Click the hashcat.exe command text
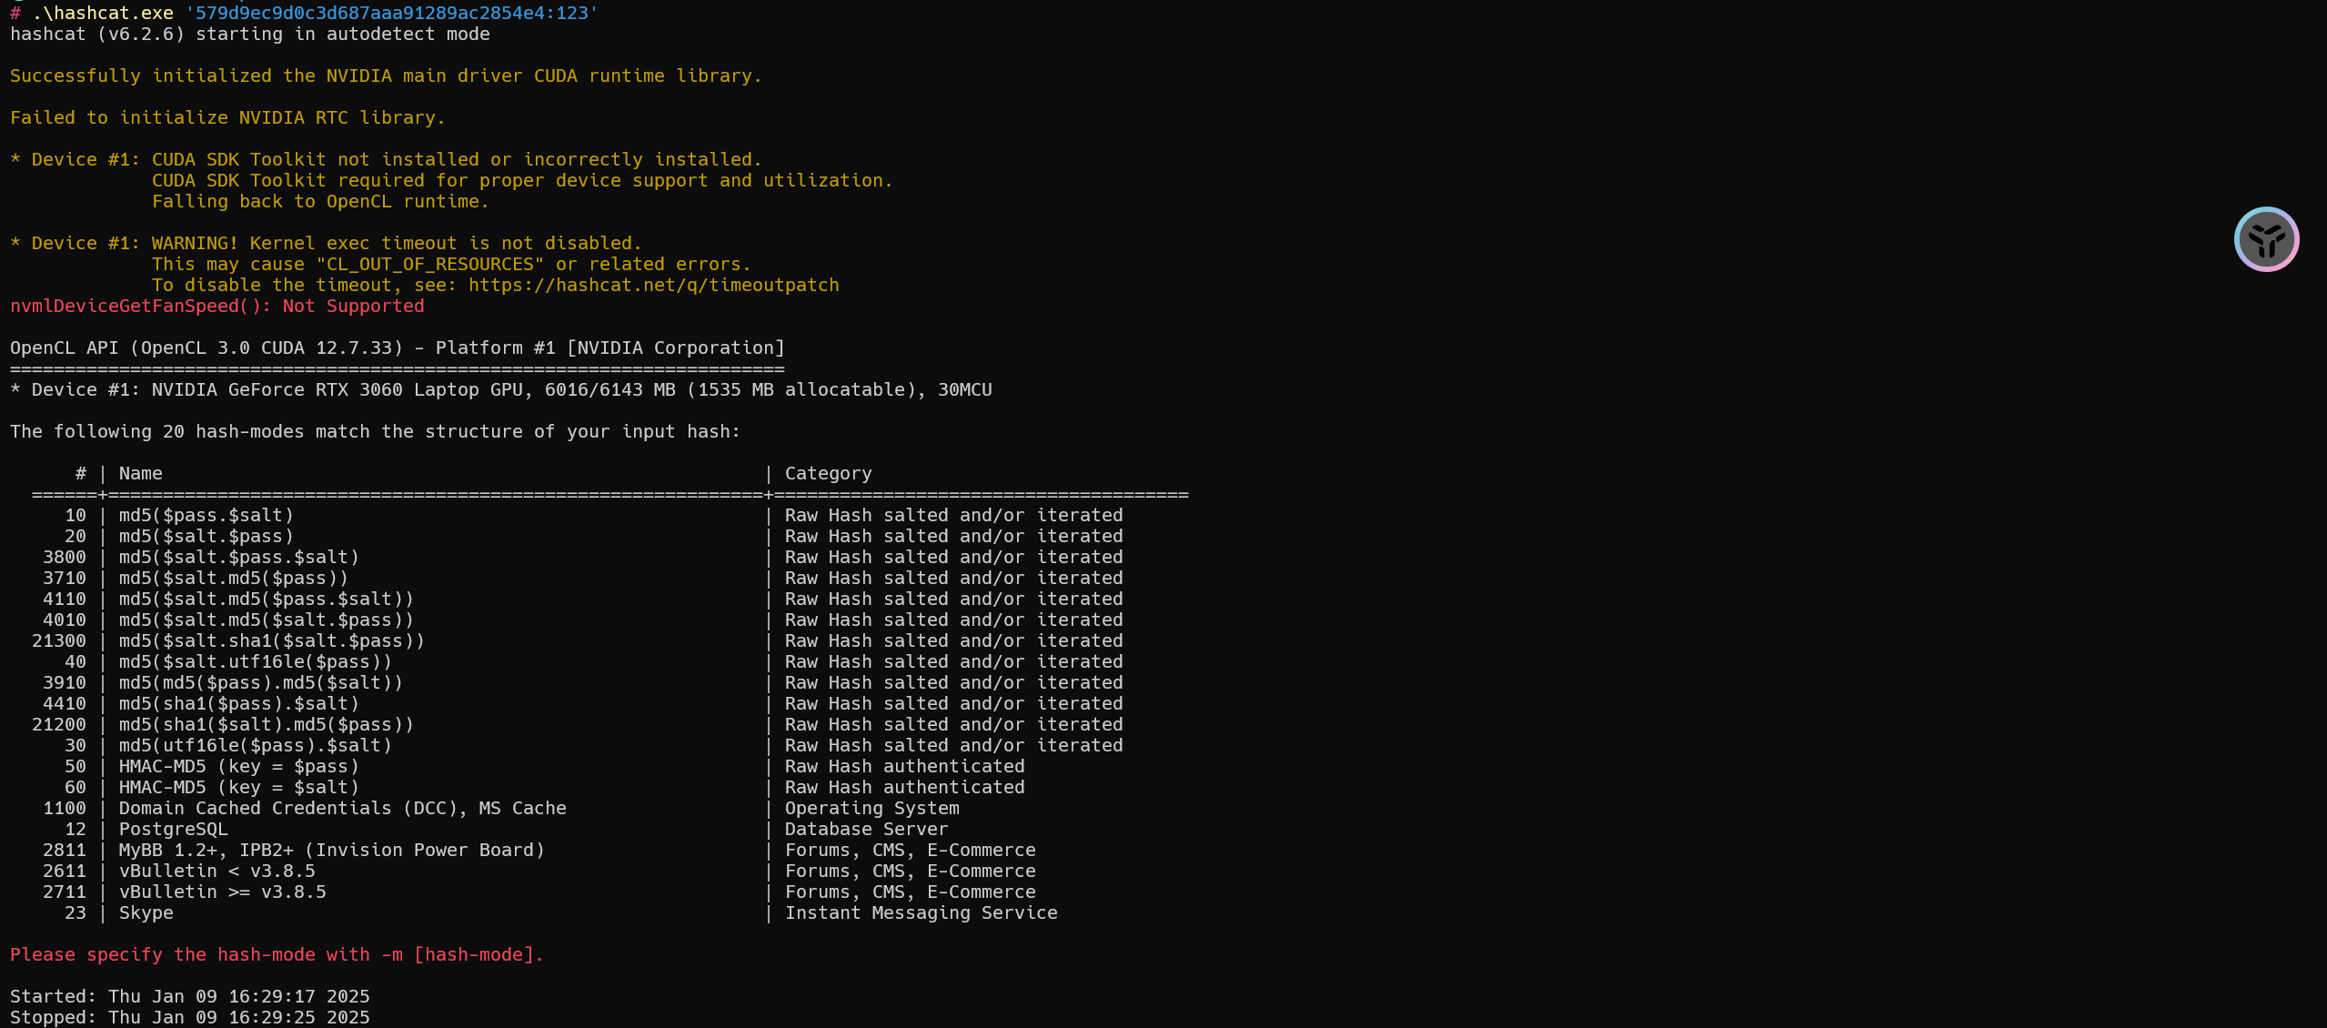The image size is (2327, 1028). (103, 14)
